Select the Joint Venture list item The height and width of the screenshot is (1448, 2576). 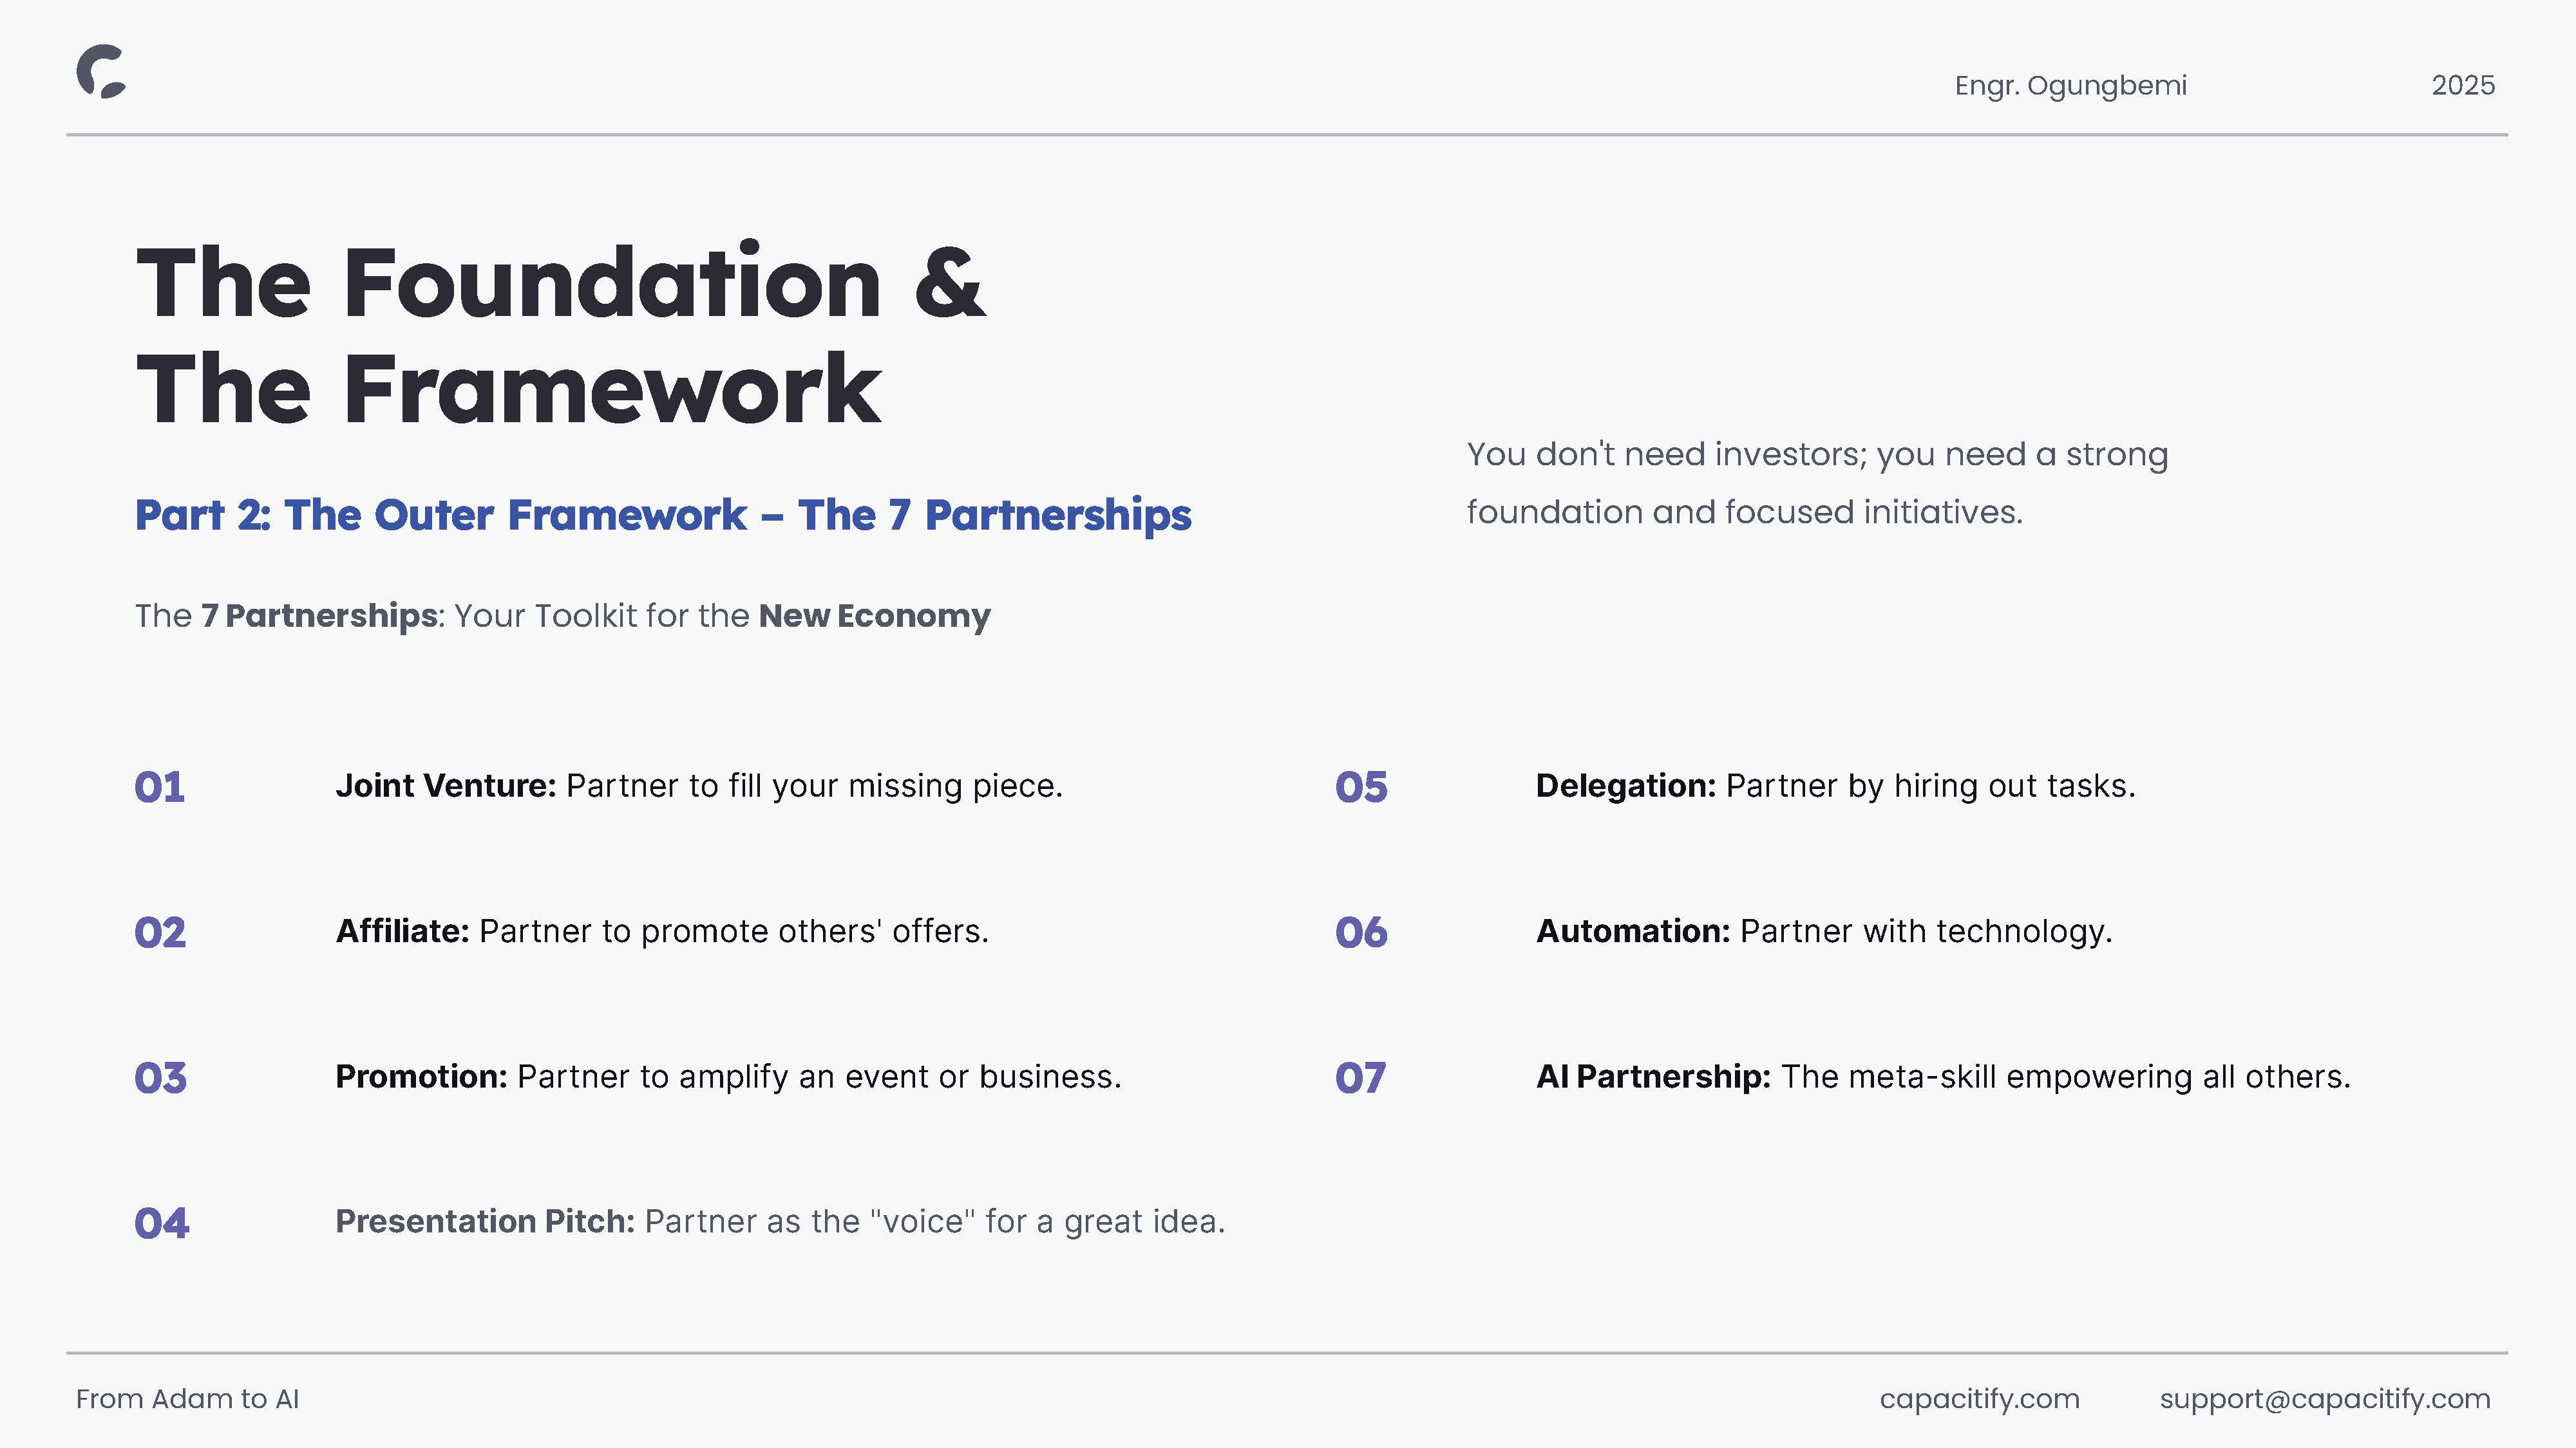click(x=698, y=786)
